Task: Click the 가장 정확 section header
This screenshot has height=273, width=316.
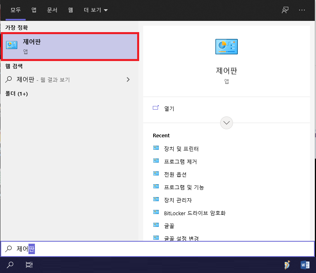Action: [x=16, y=27]
